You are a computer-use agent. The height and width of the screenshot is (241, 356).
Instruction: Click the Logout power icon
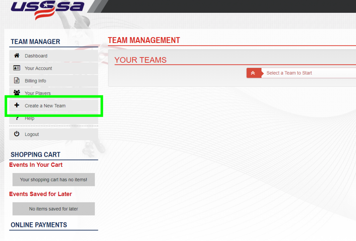(17, 134)
